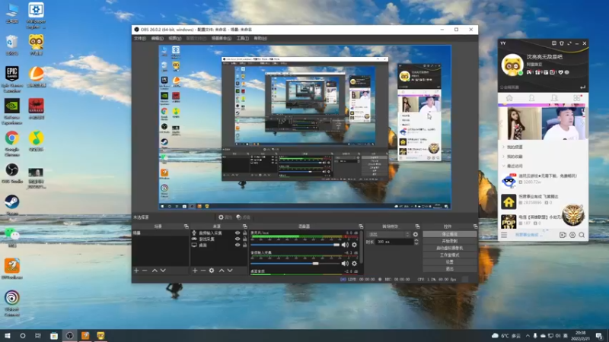This screenshot has height=342, width=609.
Task: Open gear settings for 音频输入采集 mixer channel
Action: point(354,263)
